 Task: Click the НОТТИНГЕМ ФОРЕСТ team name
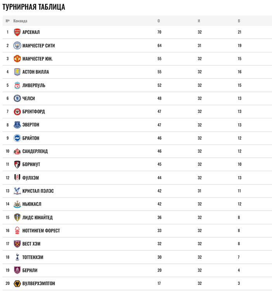point(41,230)
